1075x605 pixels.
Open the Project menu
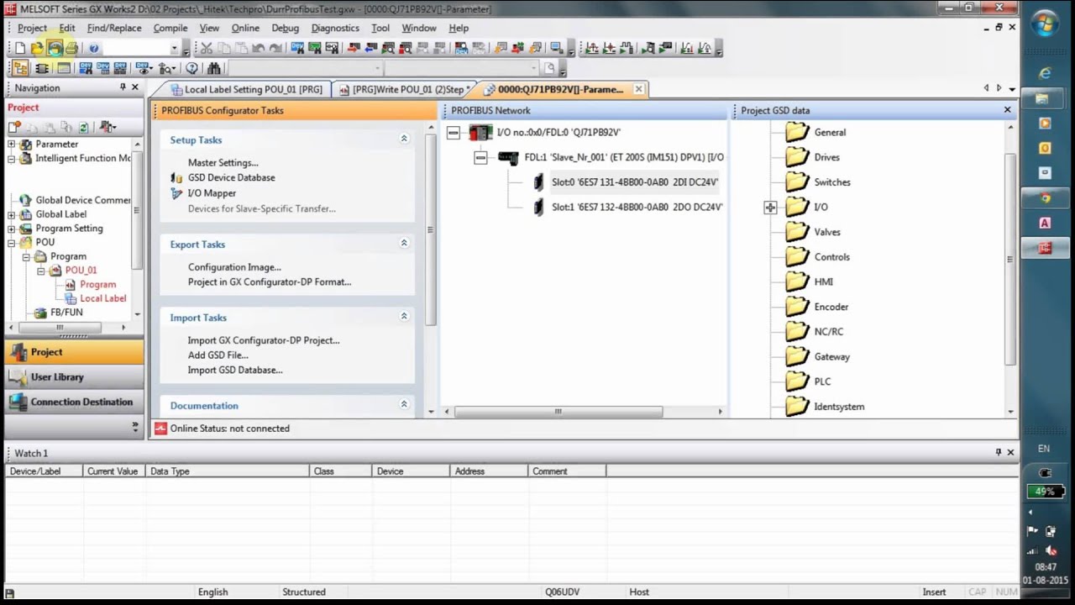tap(32, 28)
